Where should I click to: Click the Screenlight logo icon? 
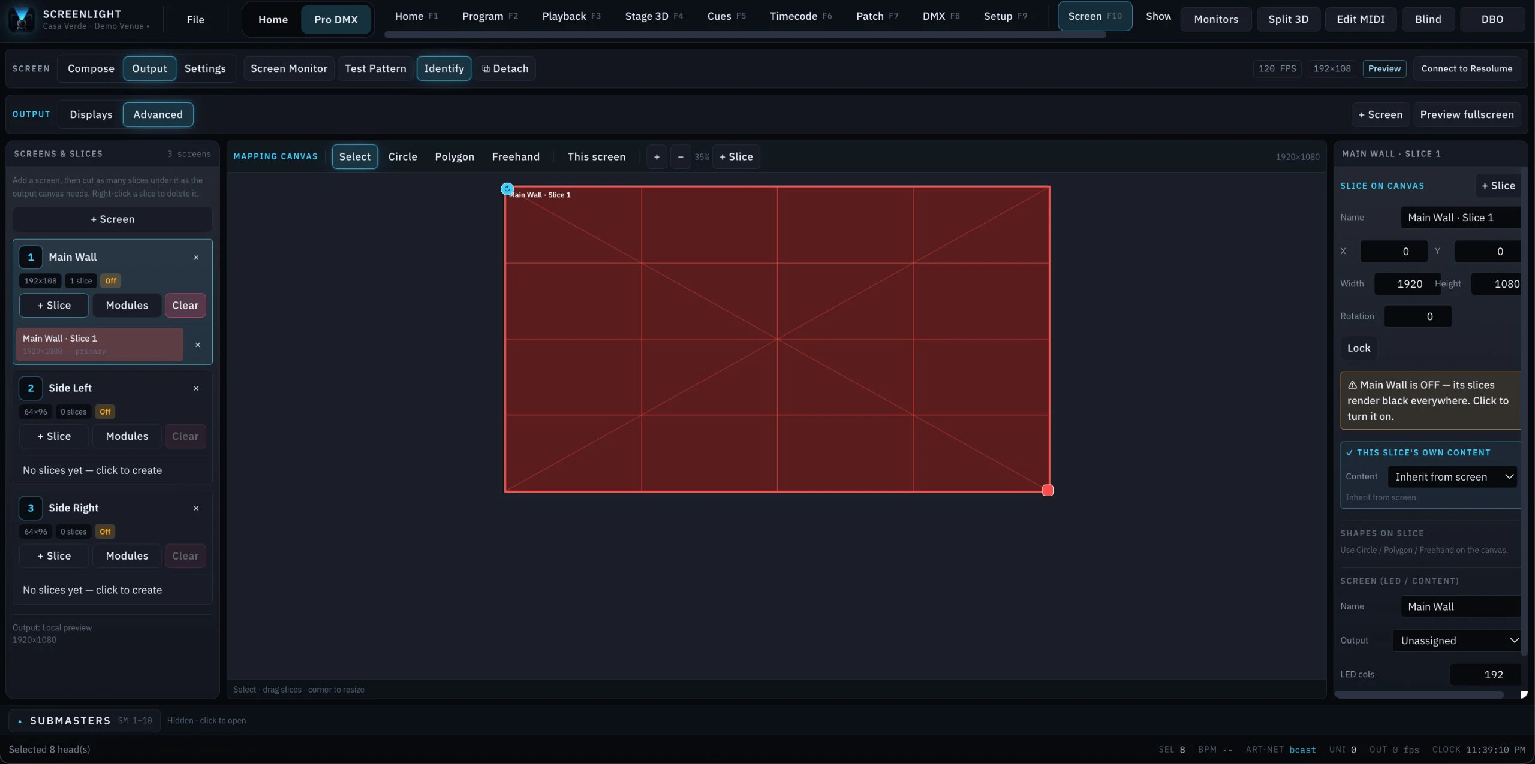point(22,19)
